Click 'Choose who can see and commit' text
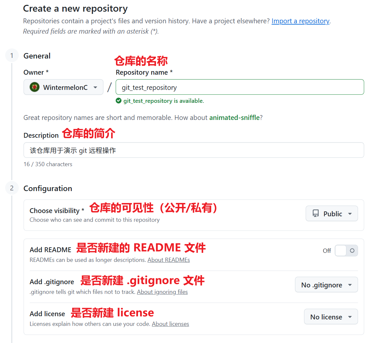The image size is (369, 343). click(x=95, y=220)
